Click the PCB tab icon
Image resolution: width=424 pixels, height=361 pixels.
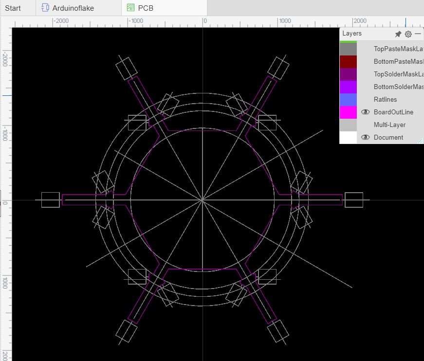tap(130, 8)
